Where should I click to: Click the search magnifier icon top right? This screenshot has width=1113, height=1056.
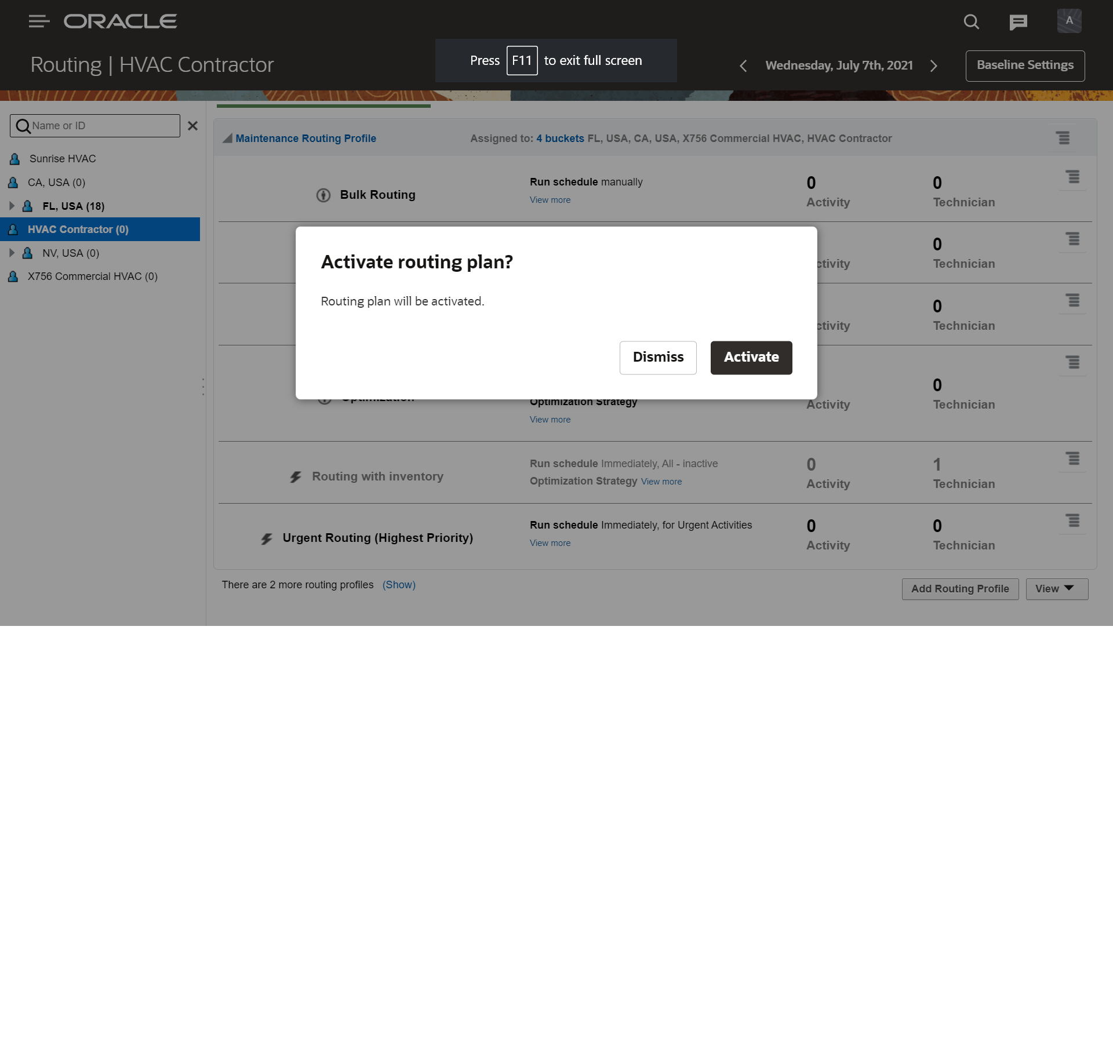972,20
